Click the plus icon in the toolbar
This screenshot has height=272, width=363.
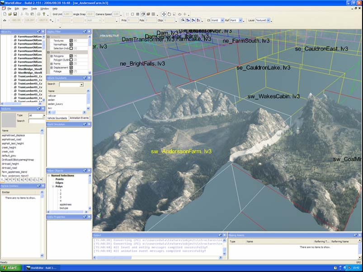click(x=185, y=14)
